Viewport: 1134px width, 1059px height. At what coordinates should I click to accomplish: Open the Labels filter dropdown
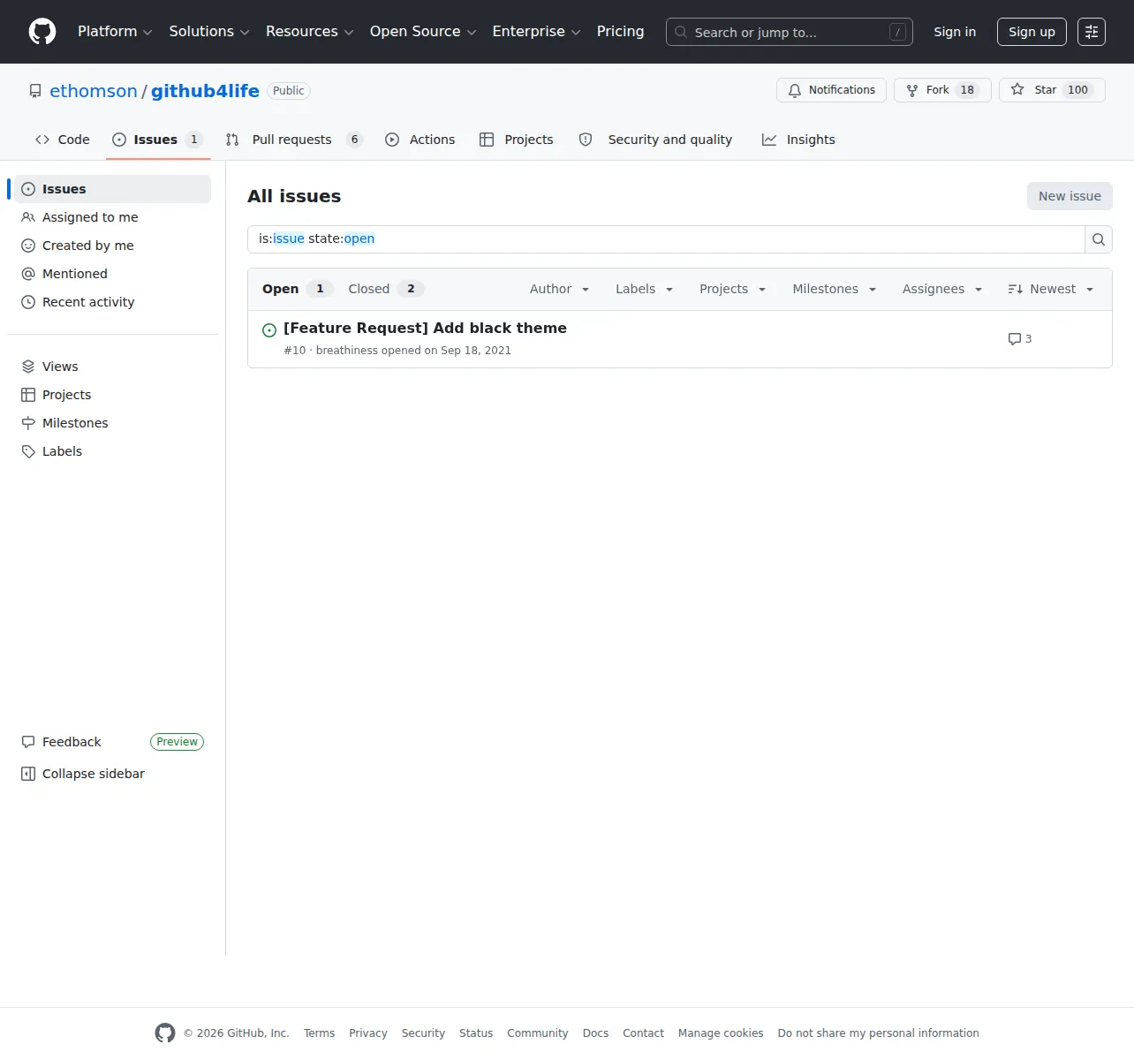click(x=644, y=289)
